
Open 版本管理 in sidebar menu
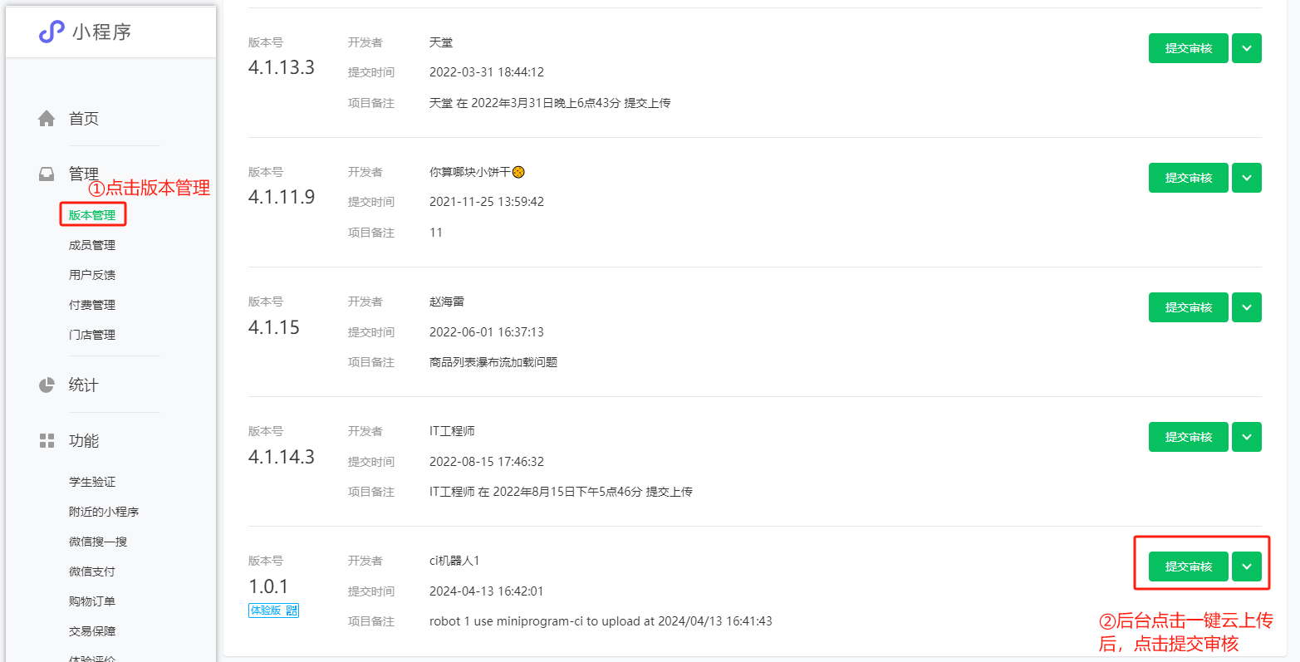click(x=92, y=215)
